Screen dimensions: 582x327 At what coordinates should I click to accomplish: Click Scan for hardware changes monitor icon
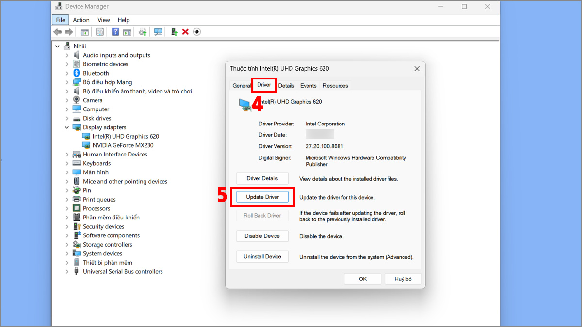tap(158, 32)
